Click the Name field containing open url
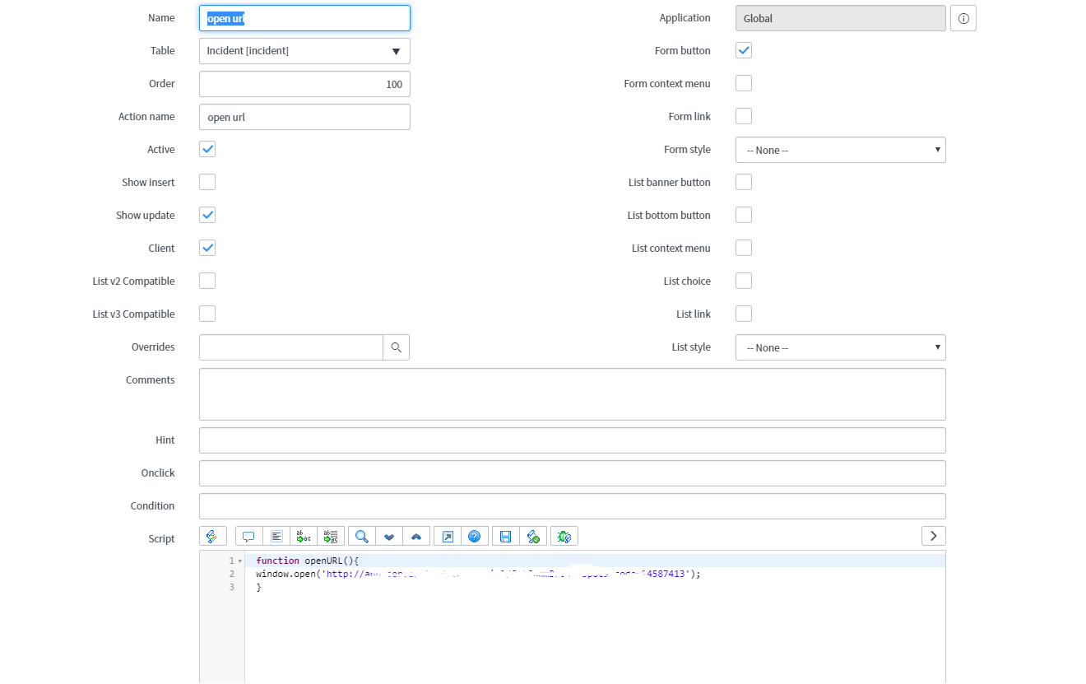This screenshot has width=1086, height=684. [304, 18]
